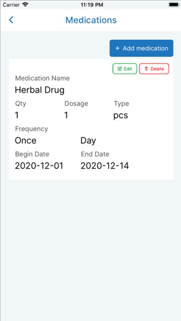Viewport: 181px width, 321px height.
Task: Tap the Begin Date 2020-12-01
Action: tap(39, 166)
